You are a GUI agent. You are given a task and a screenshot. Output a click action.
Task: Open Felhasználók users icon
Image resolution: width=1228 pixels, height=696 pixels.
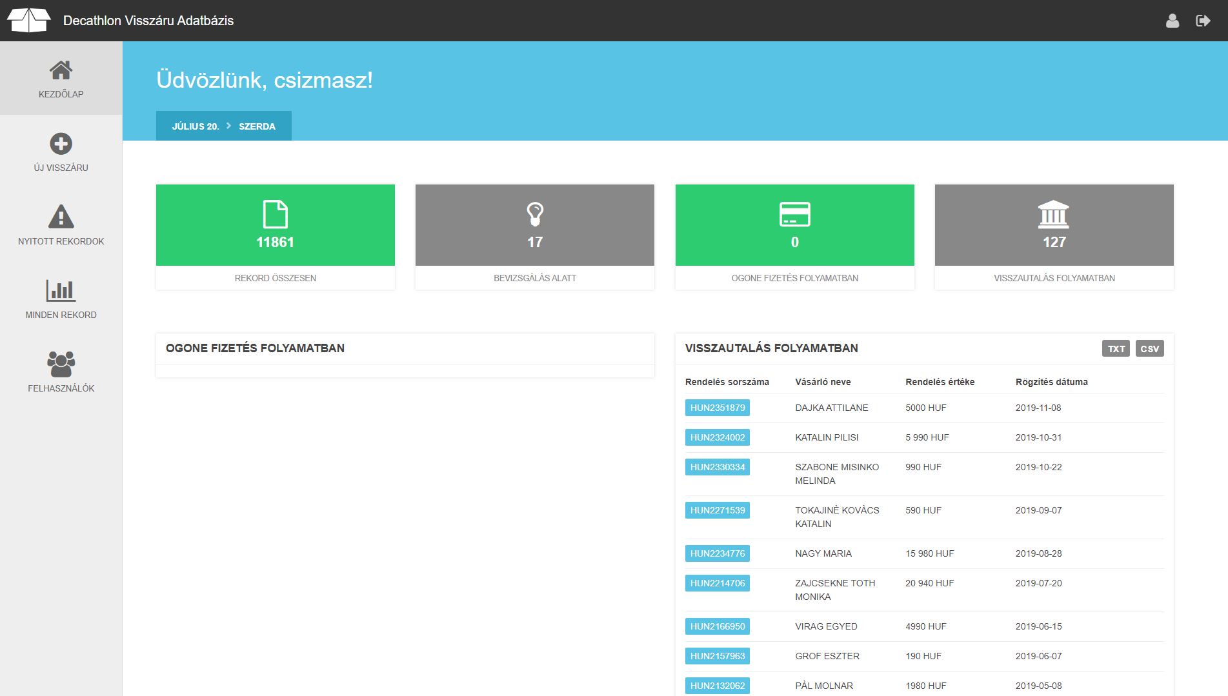[61, 364]
